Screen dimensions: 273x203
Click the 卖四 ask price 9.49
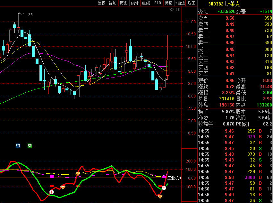click(x=230, y=24)
